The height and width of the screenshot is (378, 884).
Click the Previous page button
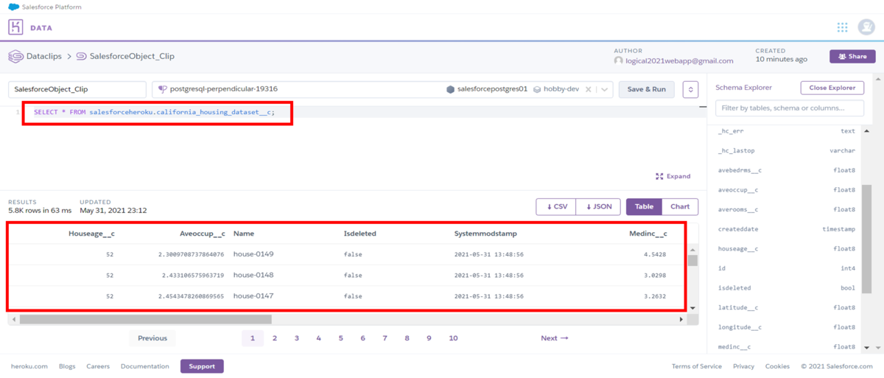pos(152,338)
